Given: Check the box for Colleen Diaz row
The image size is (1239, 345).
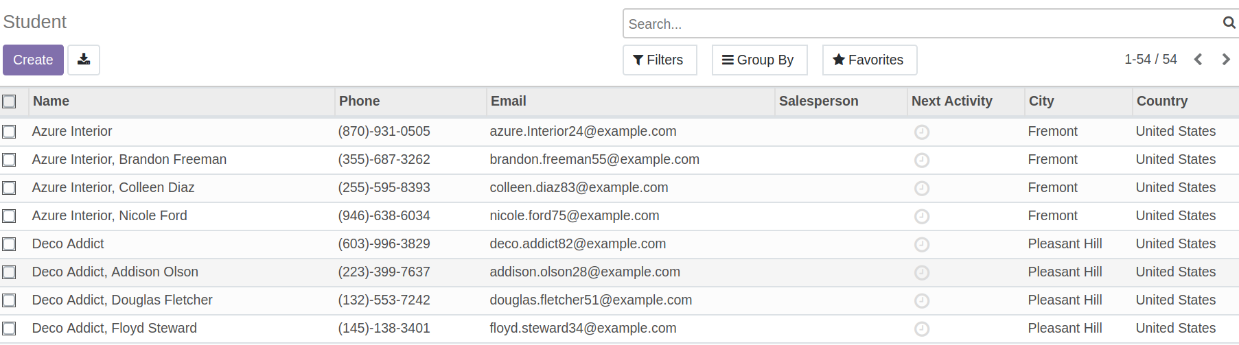Looking at the screenshot, I should tap(9, 188).
